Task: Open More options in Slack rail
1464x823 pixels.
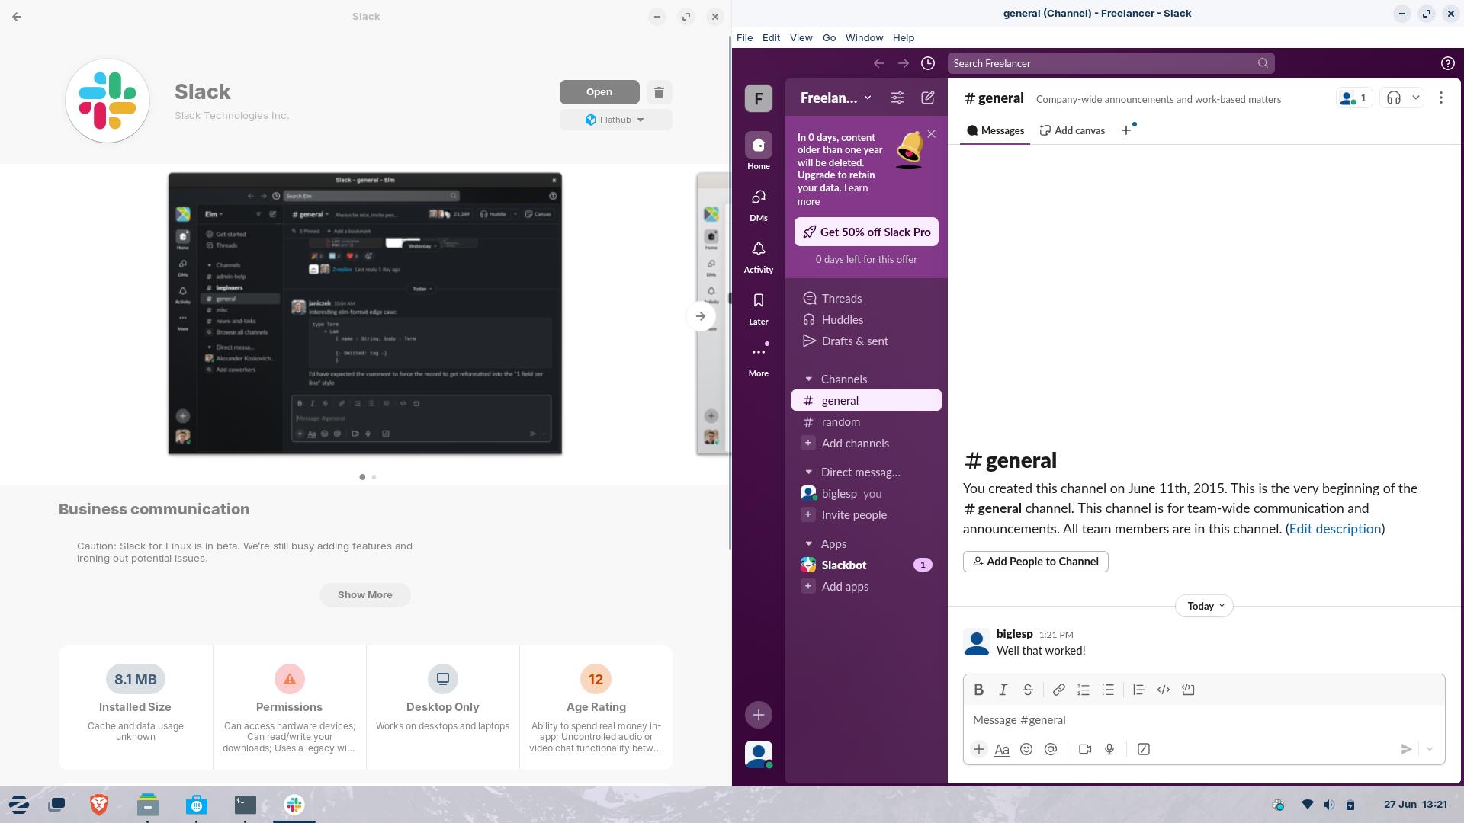Action: point(758,360)
